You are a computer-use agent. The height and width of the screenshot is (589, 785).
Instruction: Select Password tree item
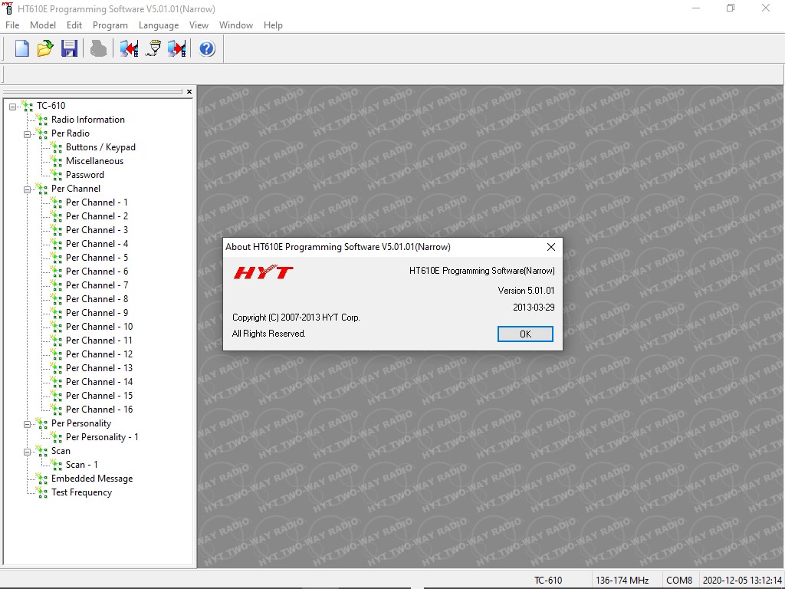(x=85, y=175)
